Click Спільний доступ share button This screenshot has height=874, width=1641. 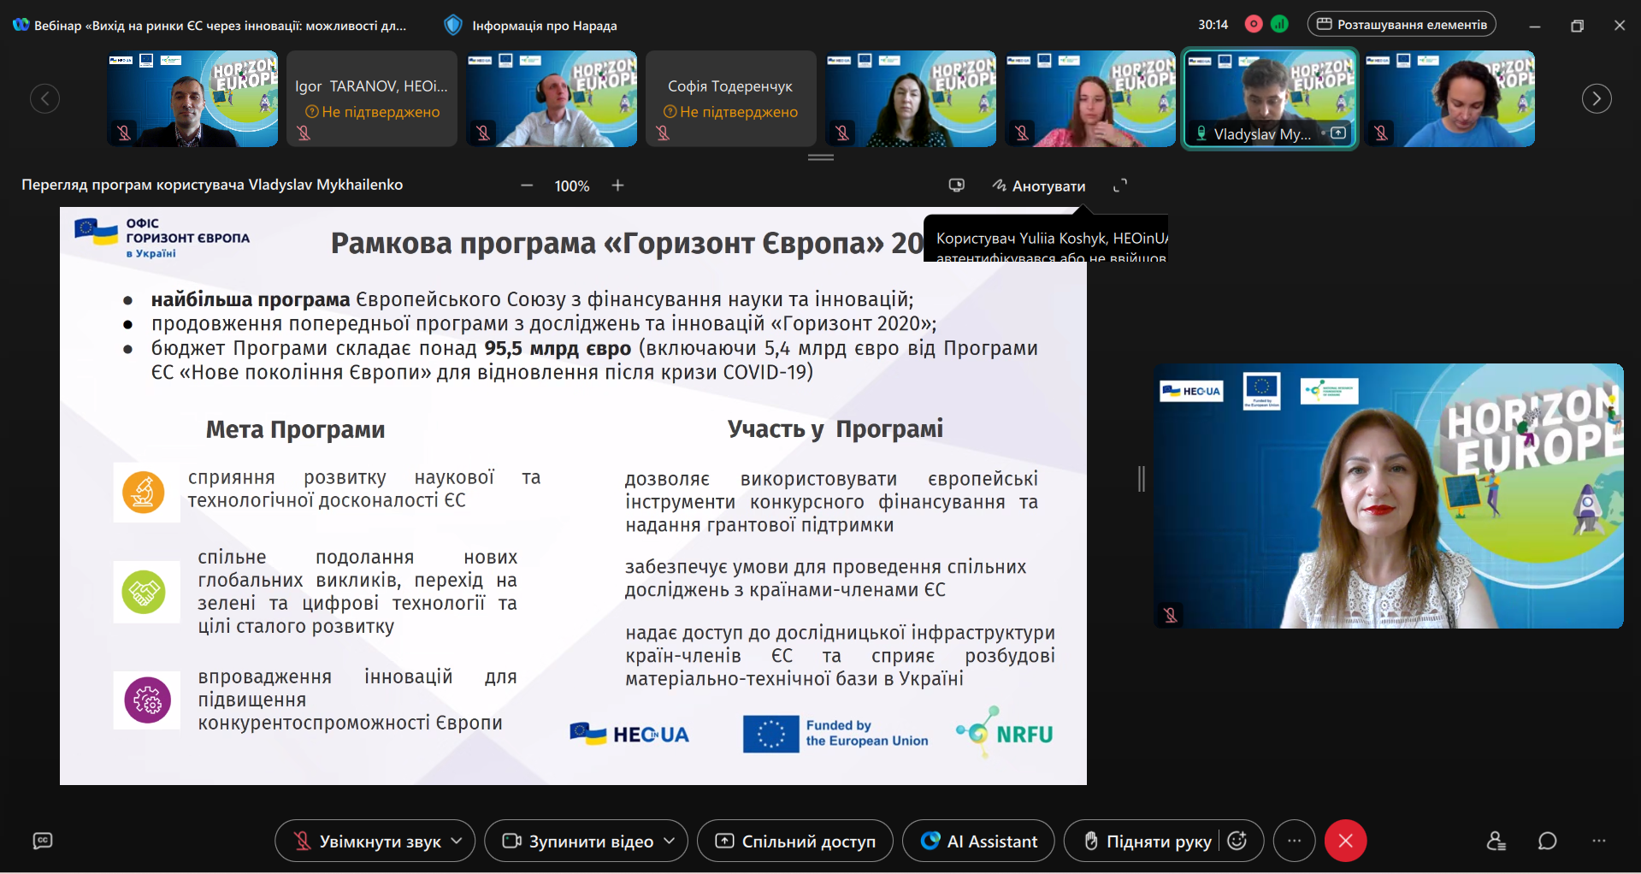[x=795, y=842]
